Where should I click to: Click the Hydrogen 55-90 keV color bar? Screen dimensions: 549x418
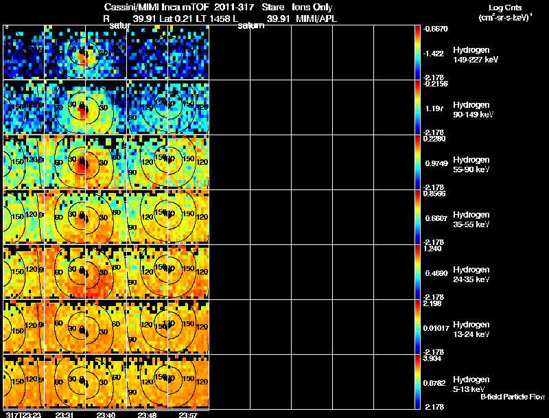[x=417, y=162]
